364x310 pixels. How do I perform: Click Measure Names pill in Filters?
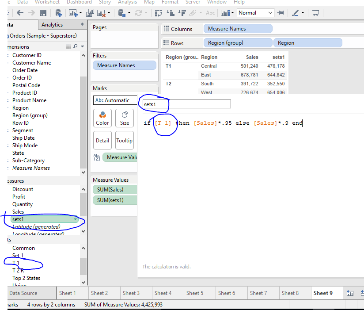coord(125,65)
